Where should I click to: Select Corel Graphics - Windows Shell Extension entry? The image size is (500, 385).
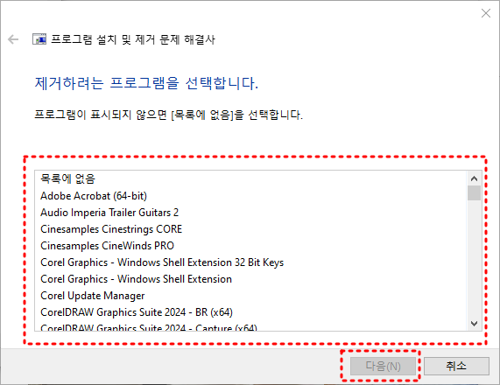[250, 278]
